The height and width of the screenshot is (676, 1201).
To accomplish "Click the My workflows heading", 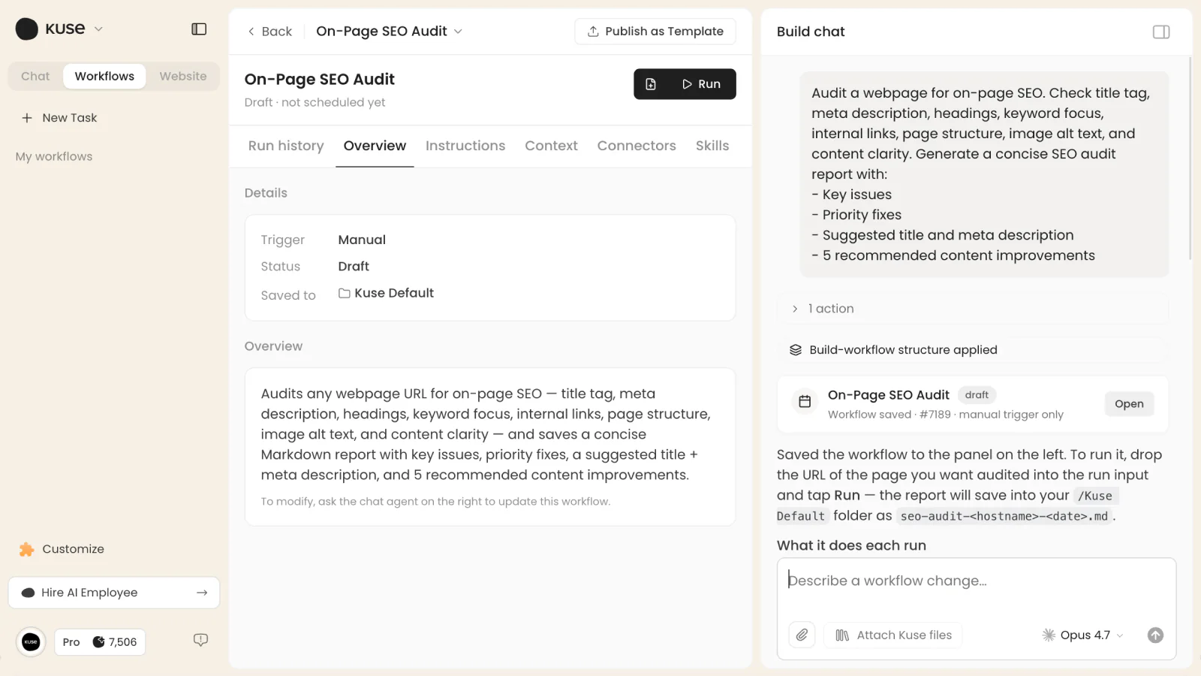I will 54,156.
